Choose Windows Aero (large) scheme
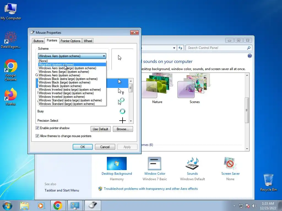The image size is (282, 211). tap(72, 72)
